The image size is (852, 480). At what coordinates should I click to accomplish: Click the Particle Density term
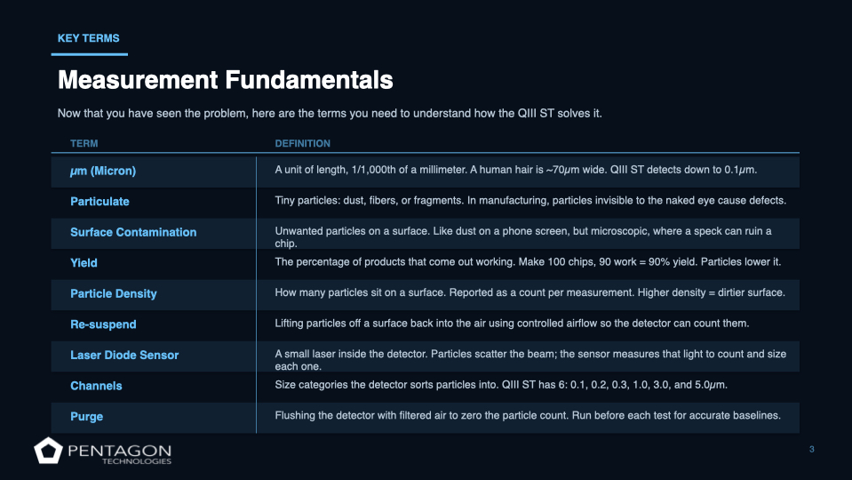[x=114, y=293]
